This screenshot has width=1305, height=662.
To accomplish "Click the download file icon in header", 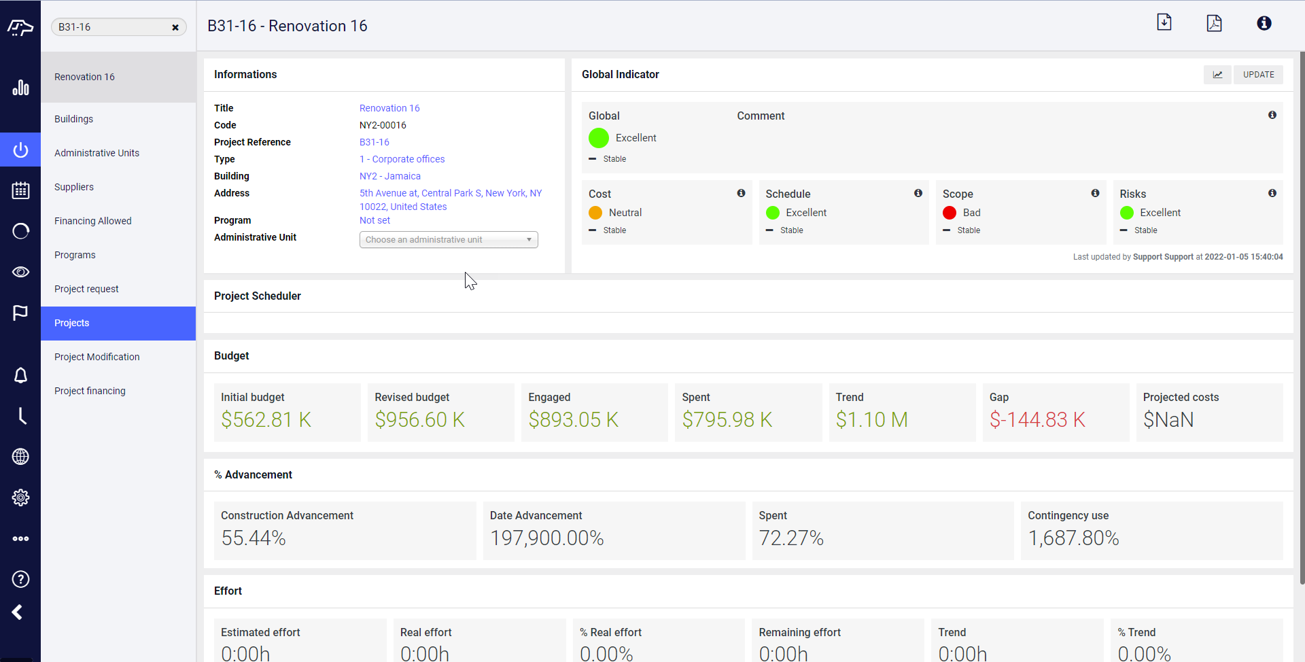I will (1164, 22).
